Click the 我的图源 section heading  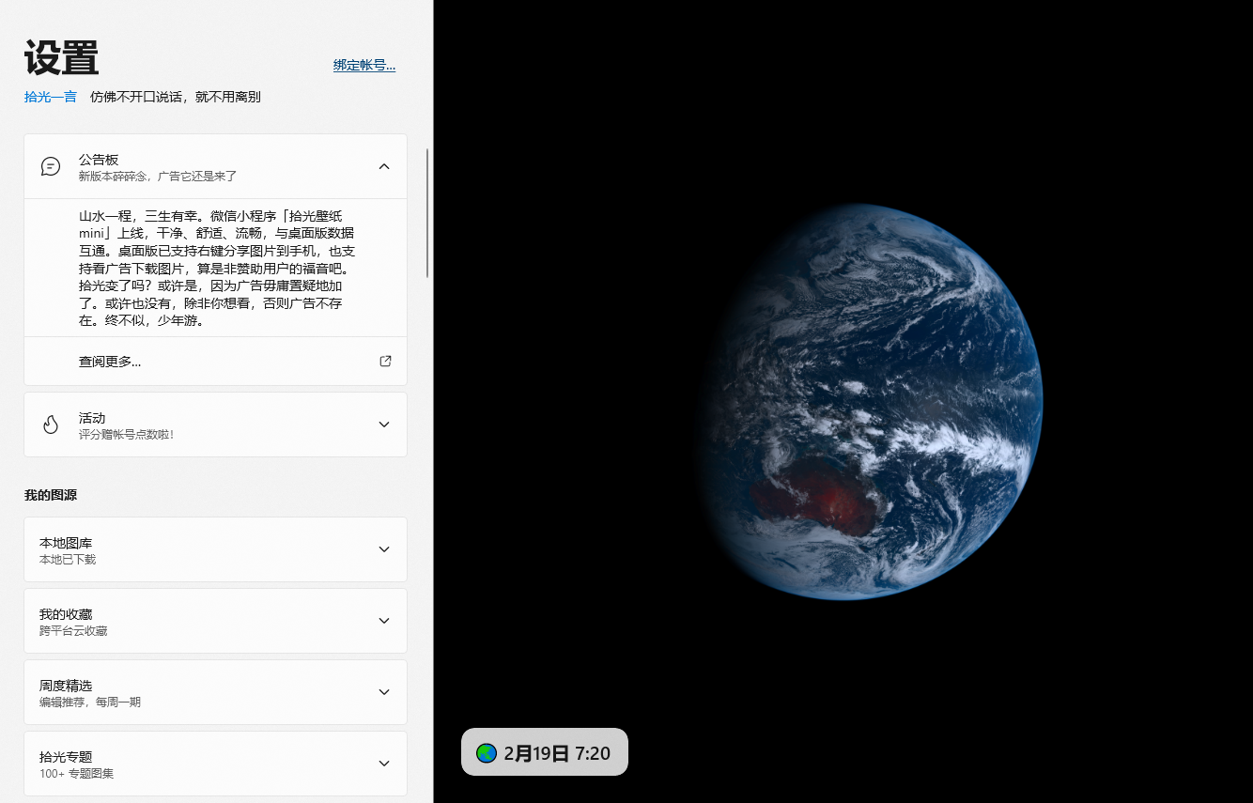(x=51, y=495)
